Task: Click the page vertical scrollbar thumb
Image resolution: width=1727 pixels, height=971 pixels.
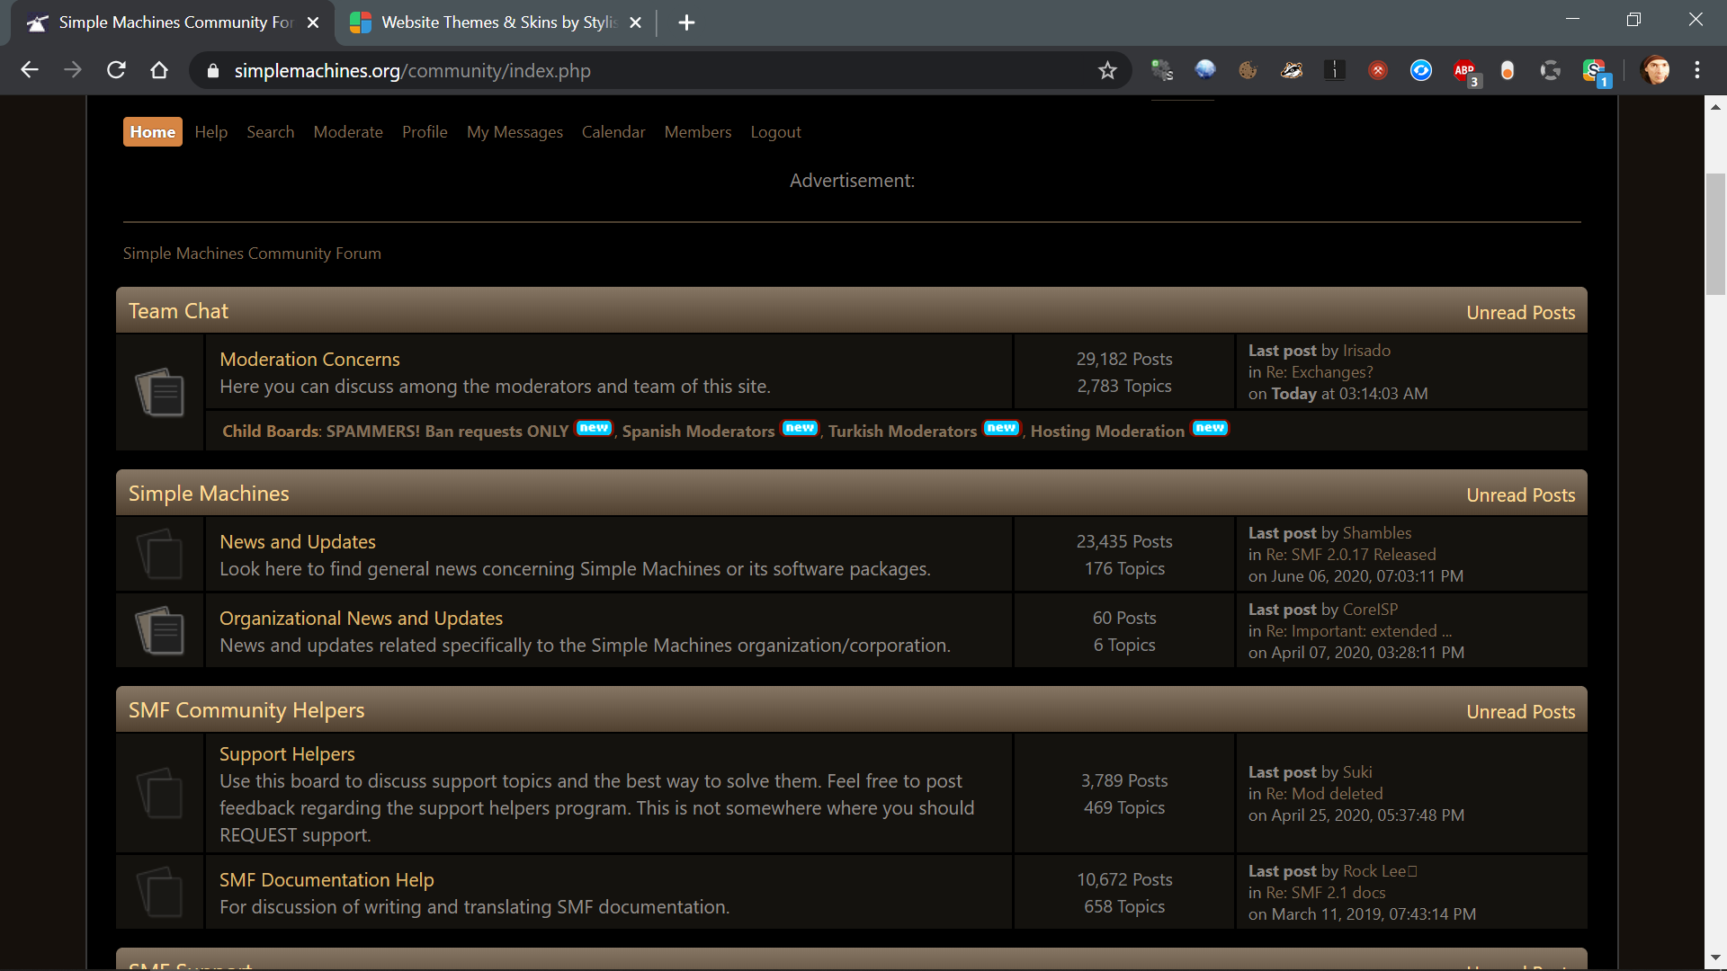Action: (x=1715, y=234)
